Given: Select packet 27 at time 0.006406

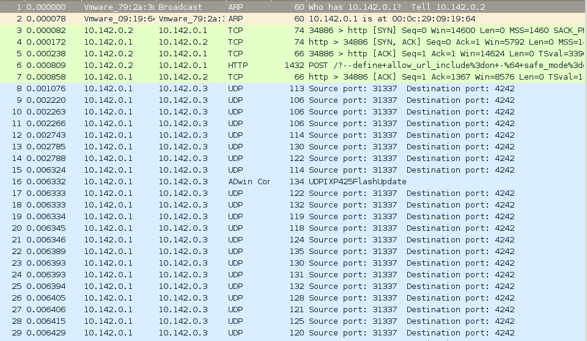Looking at the screenshot, I should [x=293, y=309].
